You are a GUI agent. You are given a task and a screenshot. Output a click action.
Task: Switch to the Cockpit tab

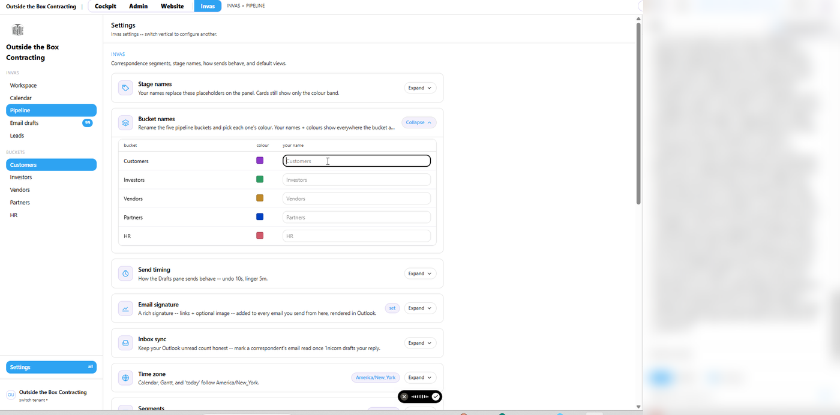pos(106,6)
